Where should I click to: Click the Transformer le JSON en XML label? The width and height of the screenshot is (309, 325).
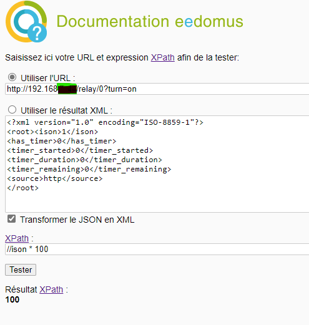coord(77,220)
